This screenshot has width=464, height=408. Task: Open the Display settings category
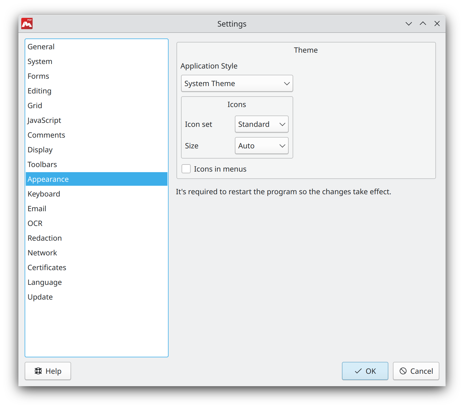(97, 149)
